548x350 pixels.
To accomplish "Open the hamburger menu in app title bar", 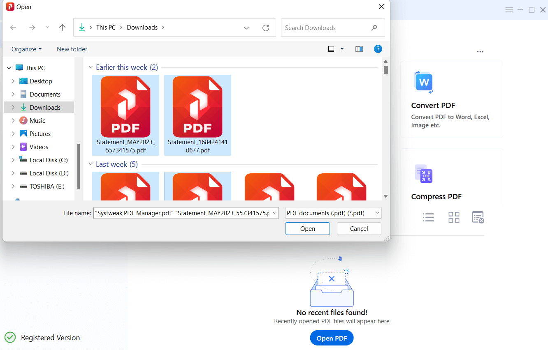I will 509,10.
